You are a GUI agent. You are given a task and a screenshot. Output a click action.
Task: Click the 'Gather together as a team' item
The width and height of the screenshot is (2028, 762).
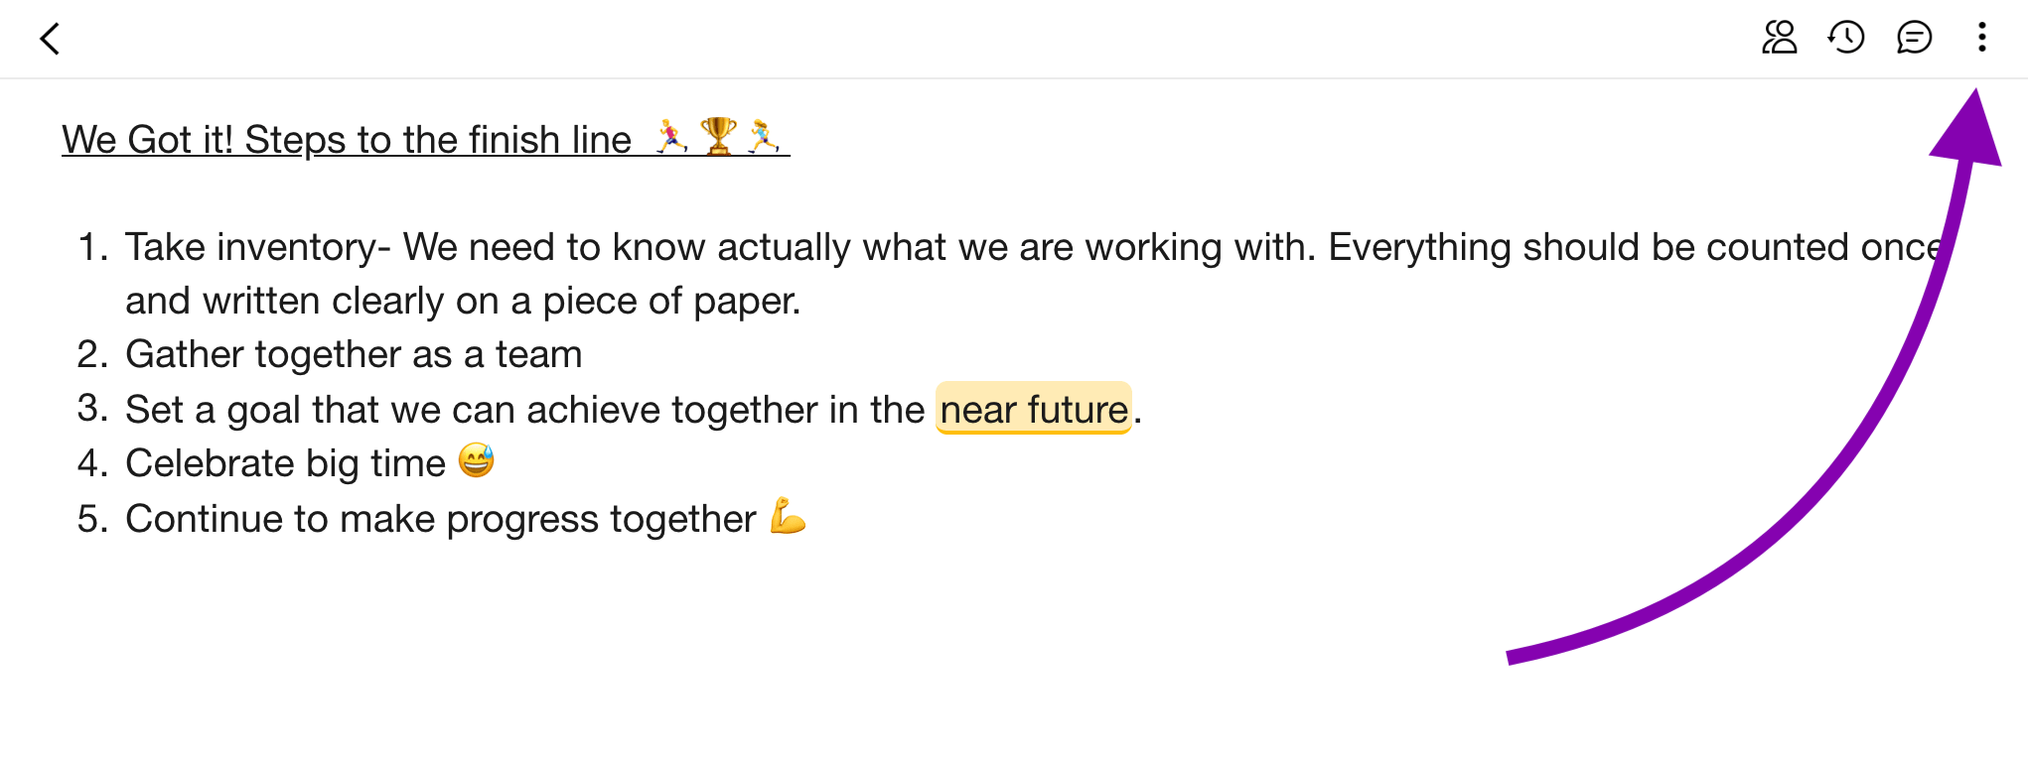(354, 354)
